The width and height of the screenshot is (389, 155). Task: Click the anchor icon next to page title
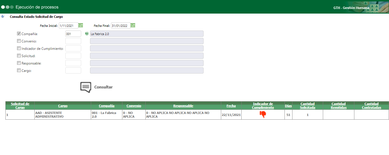click(3, 16)
